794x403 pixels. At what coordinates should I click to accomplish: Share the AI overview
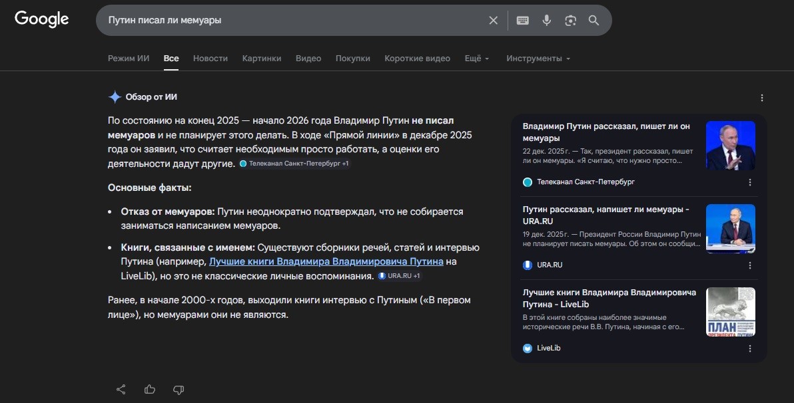click(121, 389)
